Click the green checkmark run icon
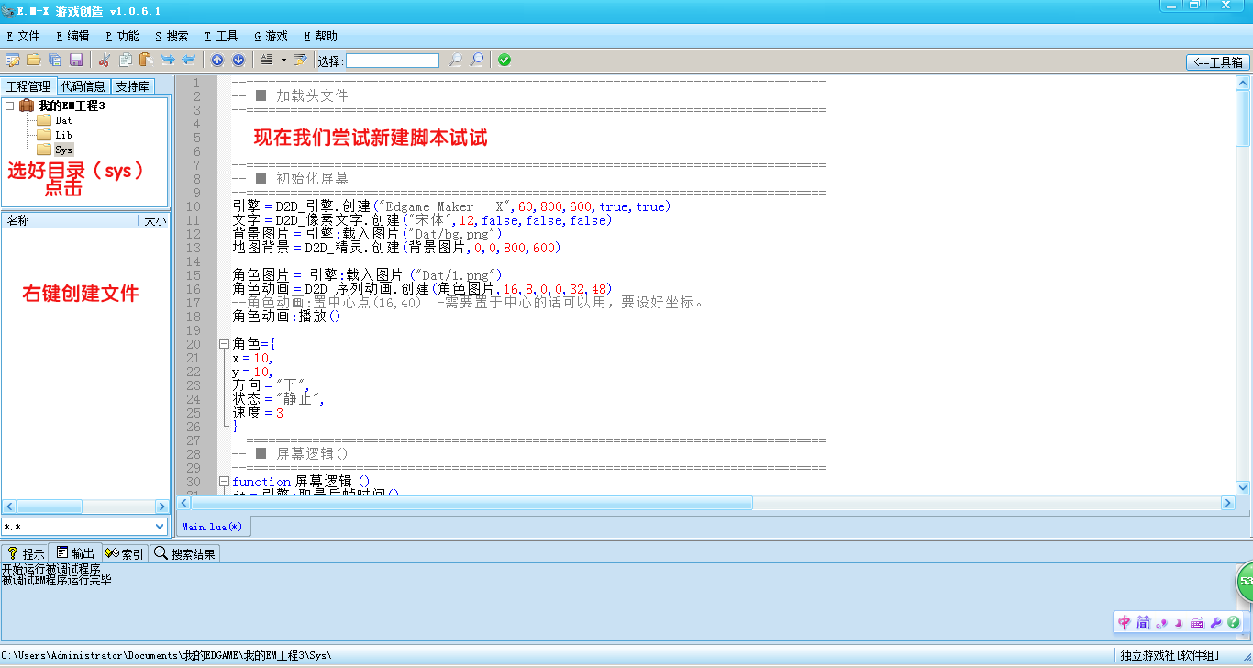The image size is (1253, 668). pos(505,61)
